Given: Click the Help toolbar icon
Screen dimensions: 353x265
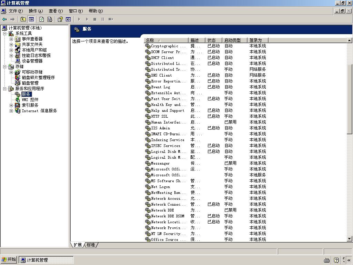Looking at the screenshot, I should 60,19.
